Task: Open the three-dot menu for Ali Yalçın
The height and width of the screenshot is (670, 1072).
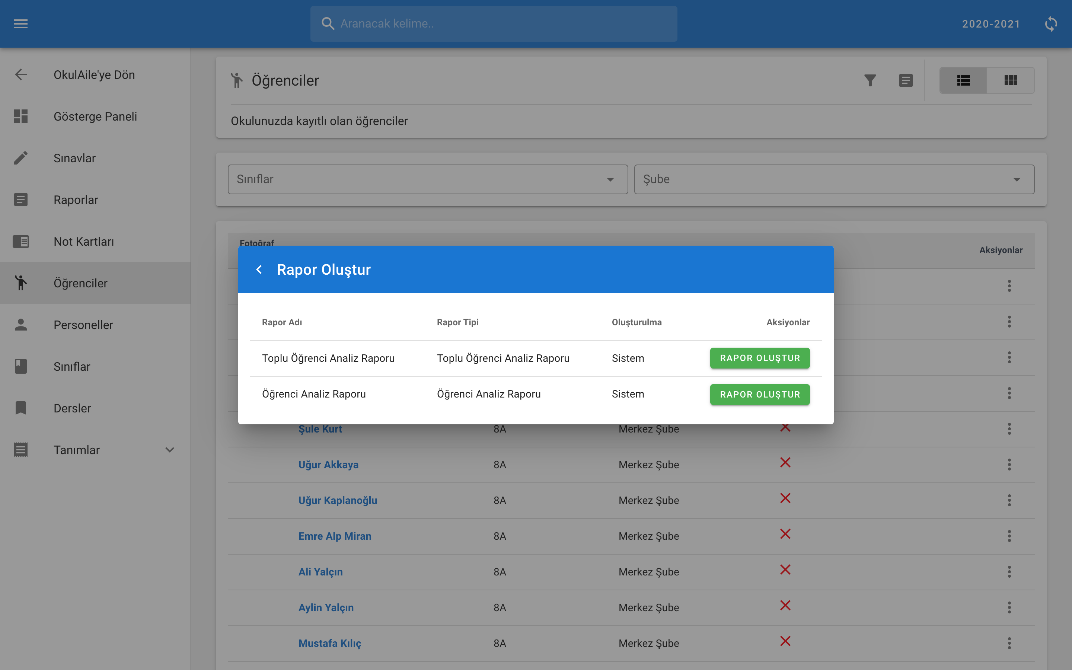Action: click(x=1009, y=572)
